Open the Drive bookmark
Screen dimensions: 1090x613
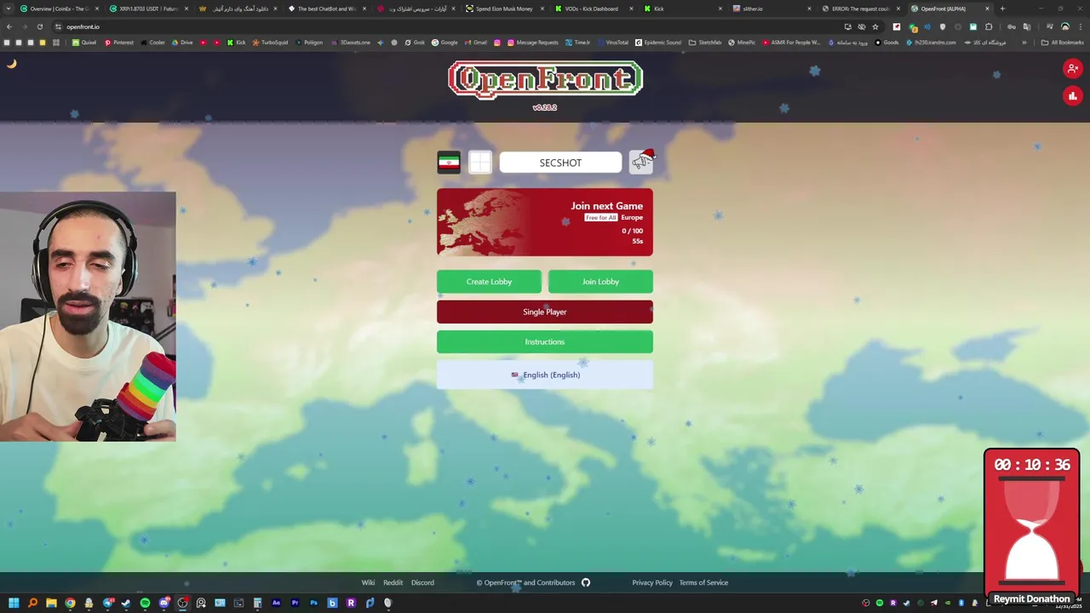coord(181,42)
